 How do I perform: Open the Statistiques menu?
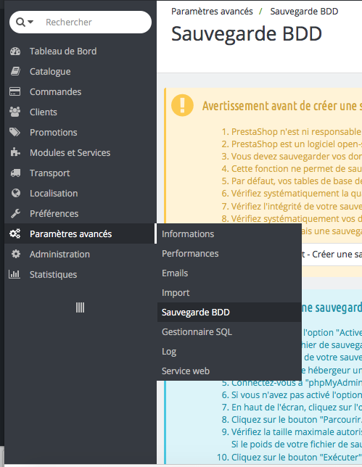(54, 274)
